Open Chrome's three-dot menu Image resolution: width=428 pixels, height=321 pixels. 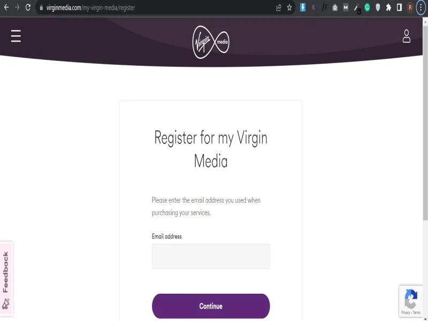[x=421, y=7]
